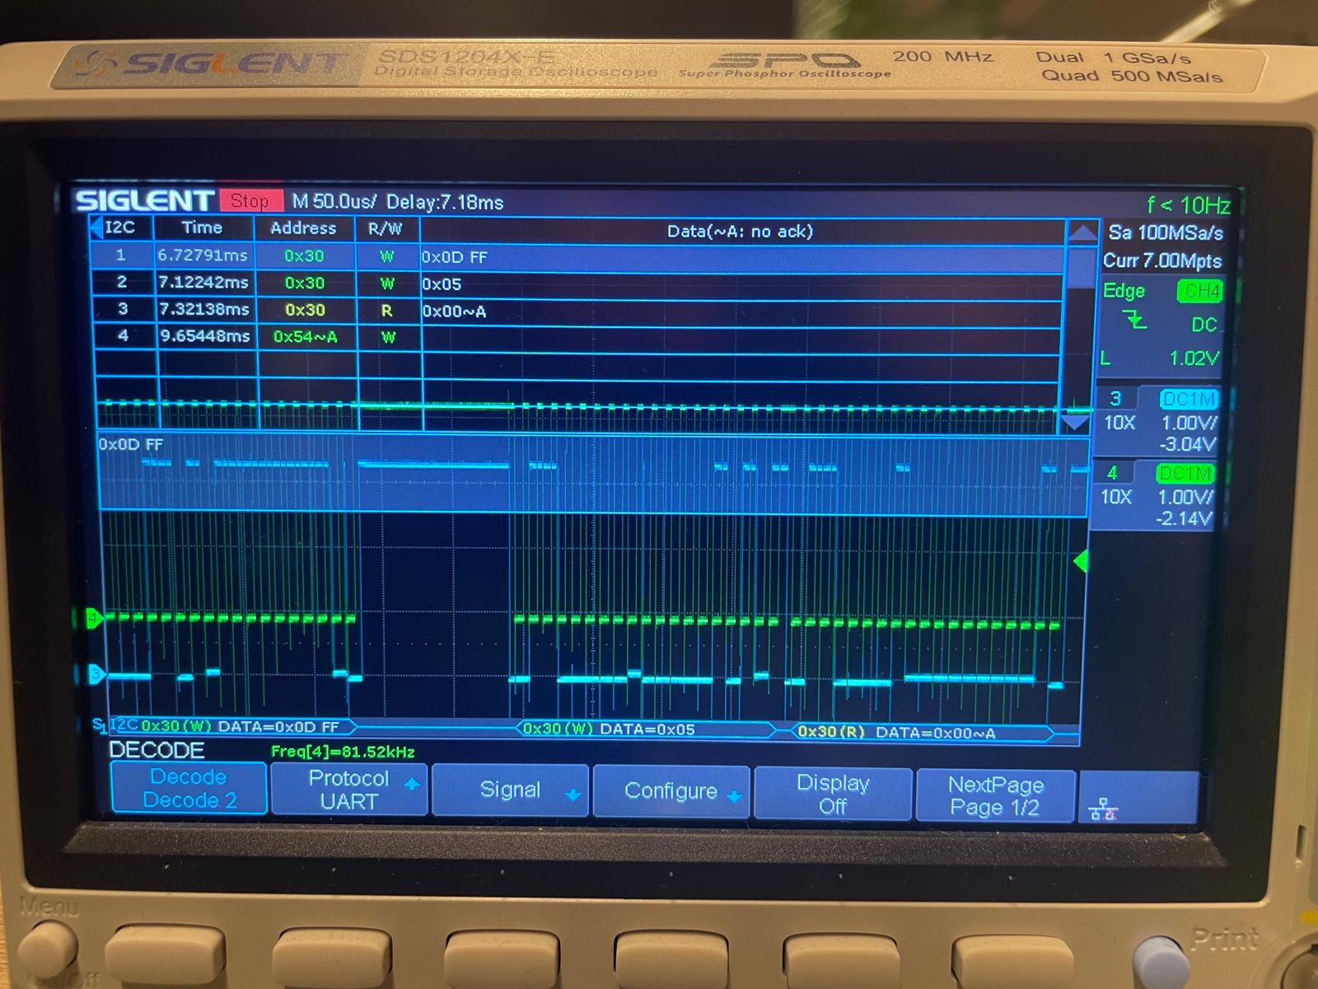
Task: Click the green trigger level arrow marker
Action: click(1080, 561)
